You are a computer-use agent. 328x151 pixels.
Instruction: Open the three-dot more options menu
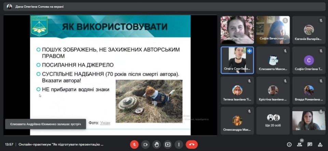179,144
